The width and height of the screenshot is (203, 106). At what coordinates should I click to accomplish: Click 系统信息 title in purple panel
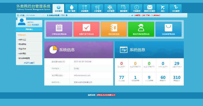[x=67, y=50]
